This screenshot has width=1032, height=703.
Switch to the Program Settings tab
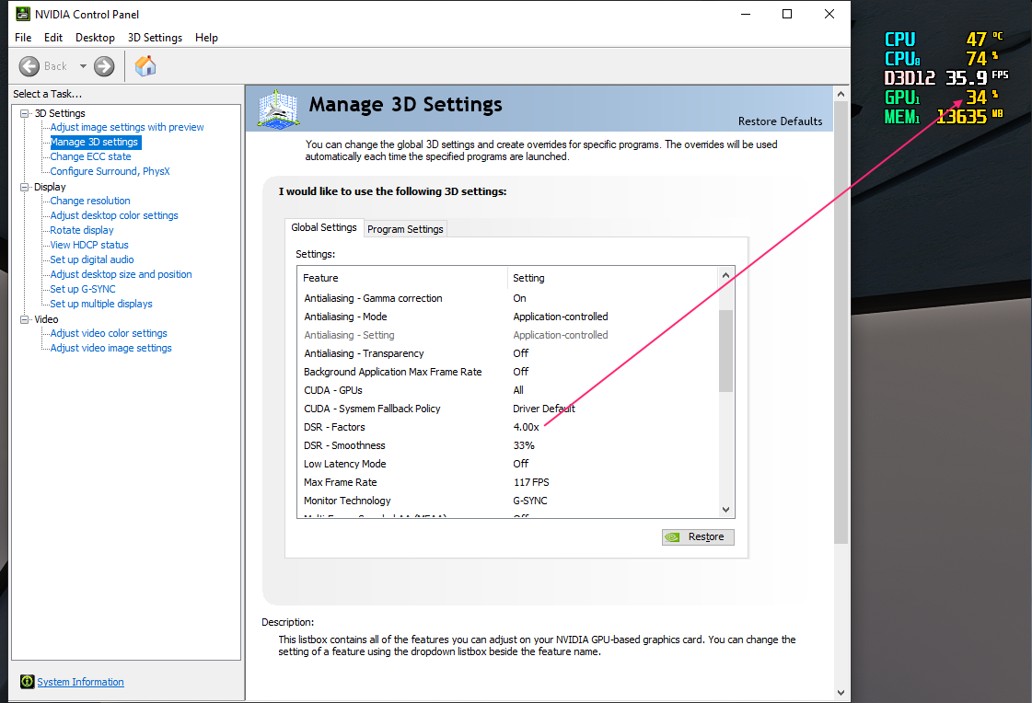click(405, 229)
